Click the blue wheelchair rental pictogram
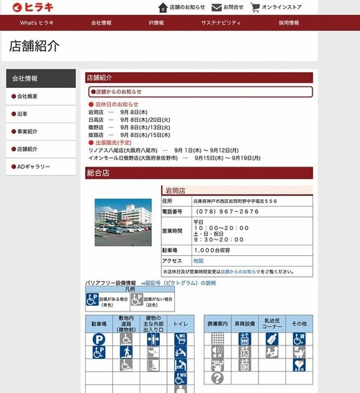The image size is (360, 393). coord(300,339)
